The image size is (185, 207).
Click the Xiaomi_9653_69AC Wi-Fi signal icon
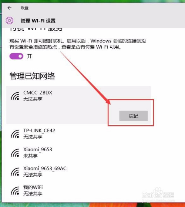tap(15, 172)
